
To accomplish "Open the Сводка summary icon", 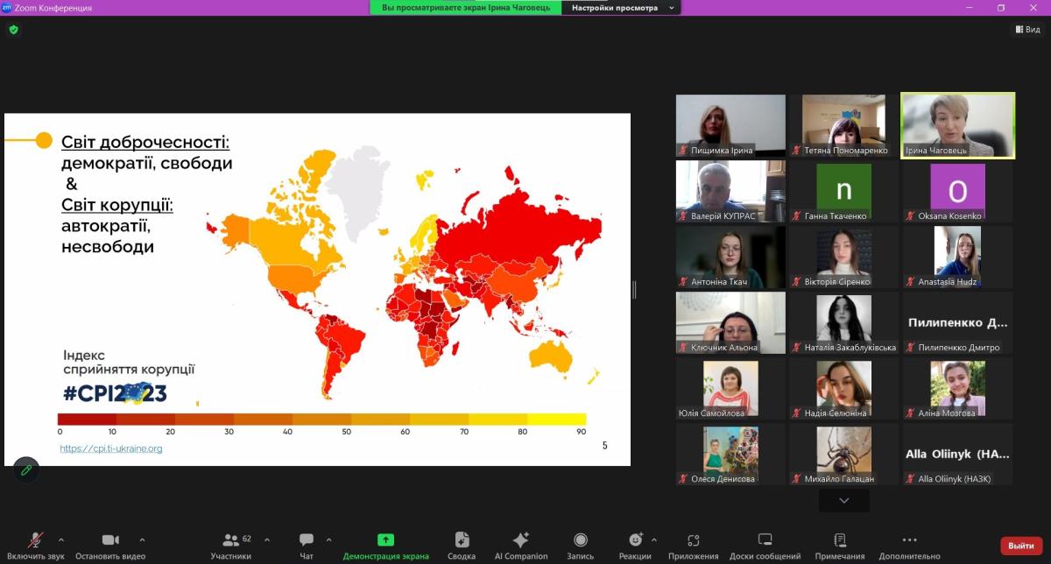I will click(x=462, y=540).
